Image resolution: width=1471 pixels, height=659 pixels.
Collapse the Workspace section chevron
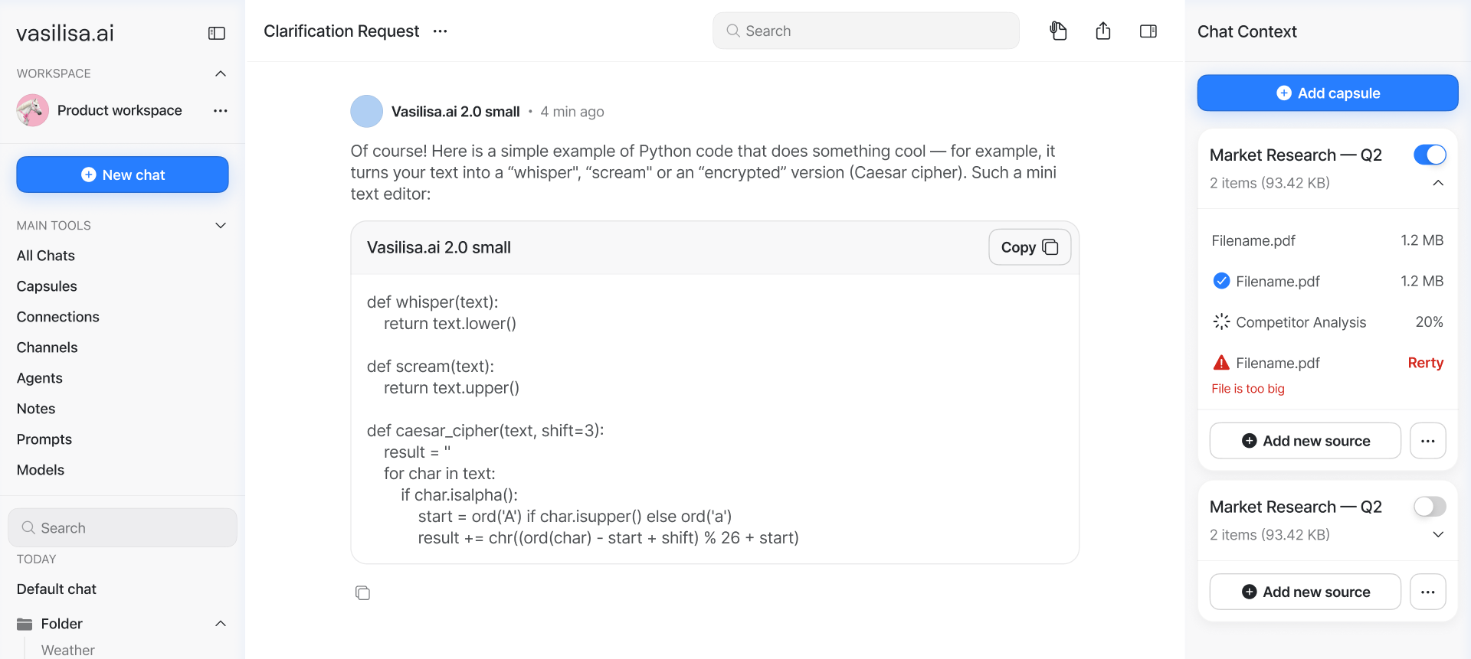pos(221,73)
